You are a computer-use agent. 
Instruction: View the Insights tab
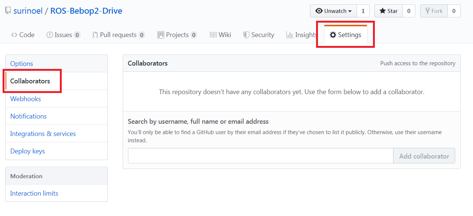click(x=302, y=35)
